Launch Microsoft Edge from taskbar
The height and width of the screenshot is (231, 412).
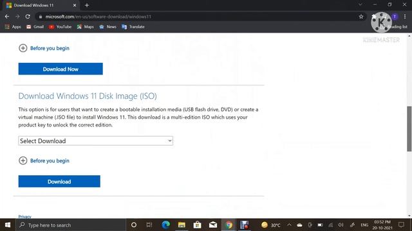tap(165, 225)
